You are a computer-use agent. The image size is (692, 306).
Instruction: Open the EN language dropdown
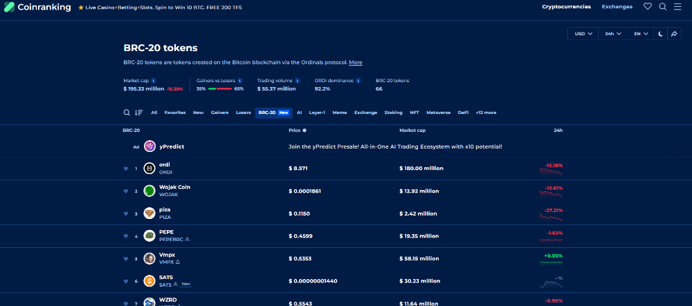[x=640, y=34]
